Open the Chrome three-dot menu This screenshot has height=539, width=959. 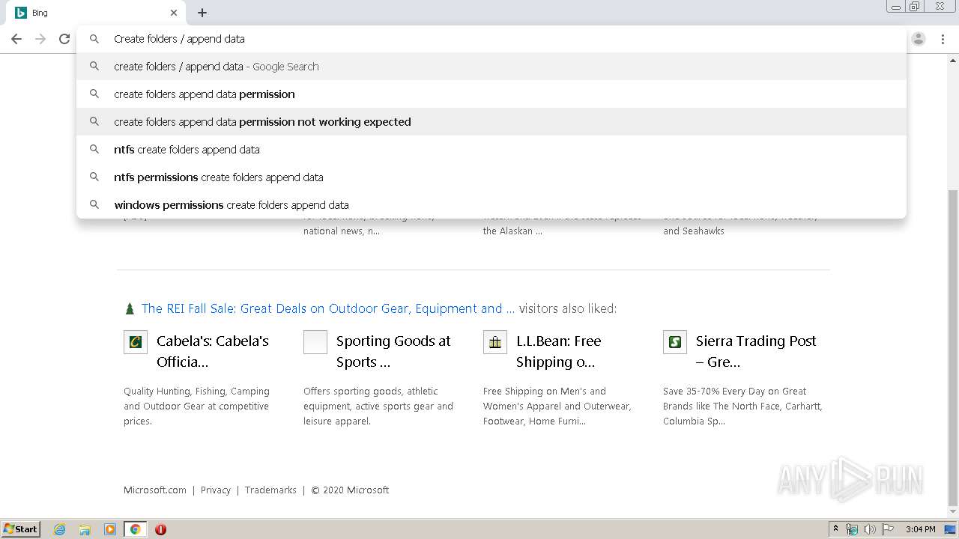point(943,39)
